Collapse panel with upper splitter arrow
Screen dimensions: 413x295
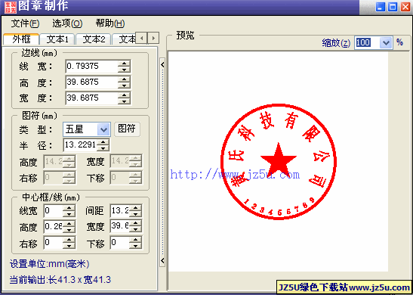[x=162, y=64]
